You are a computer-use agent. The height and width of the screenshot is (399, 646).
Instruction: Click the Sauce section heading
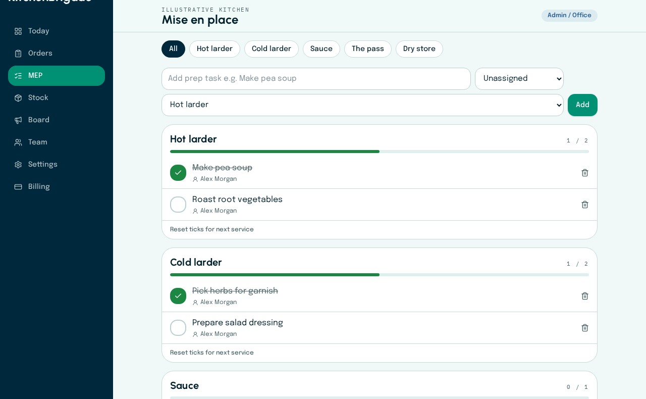(x=184, y=386)
